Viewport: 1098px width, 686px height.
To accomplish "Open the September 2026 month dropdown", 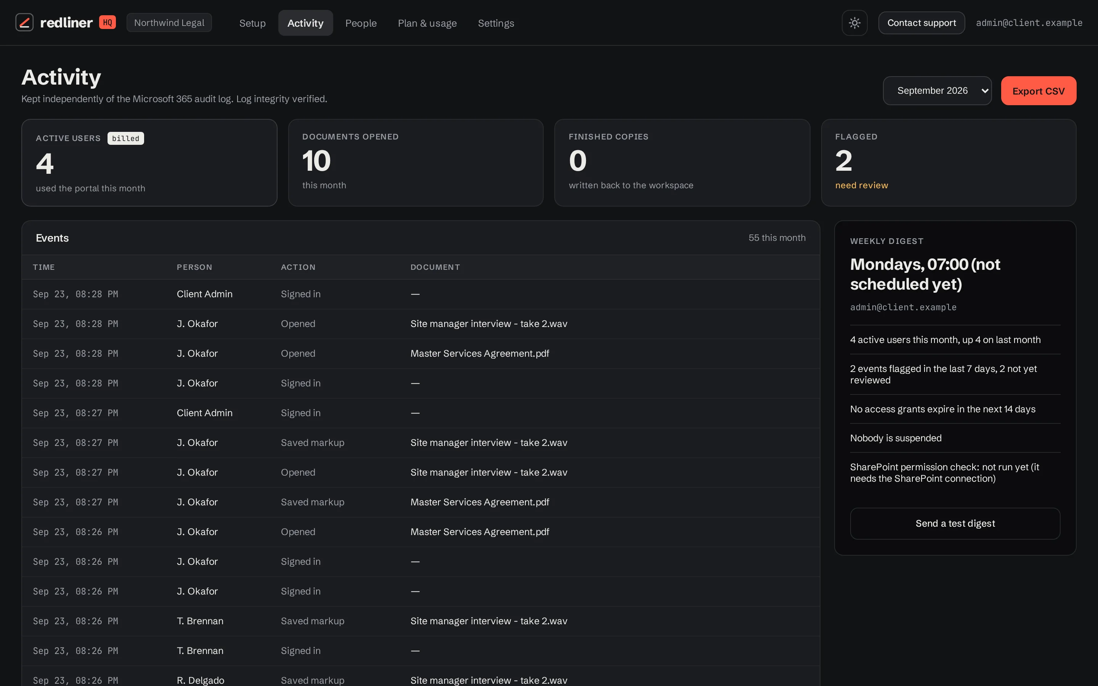I will click(937, 91).
